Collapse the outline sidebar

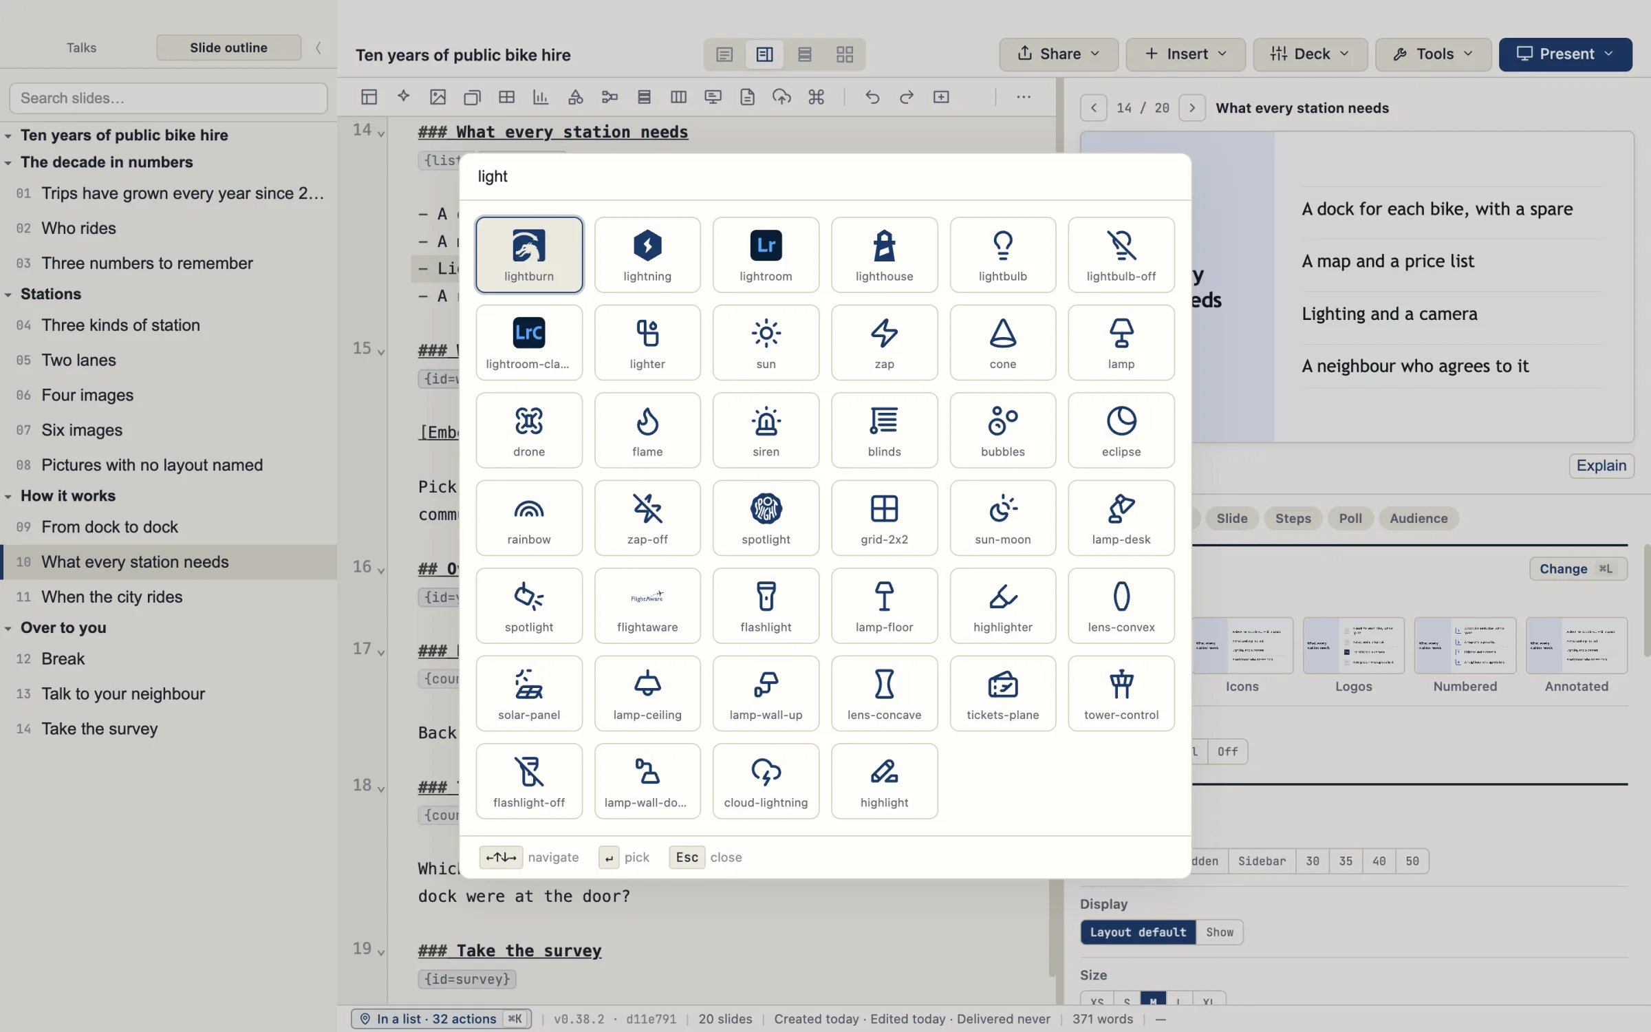pyautogui.click(x=318, y=47)
